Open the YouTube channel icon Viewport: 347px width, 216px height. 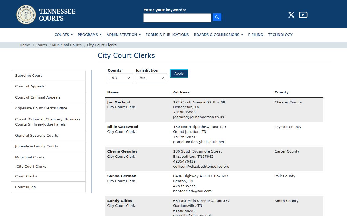pos(303,15)
